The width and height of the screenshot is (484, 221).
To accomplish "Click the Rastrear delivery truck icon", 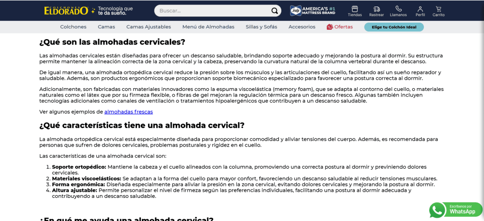I will pyautogui.click(x=376, y=9).
